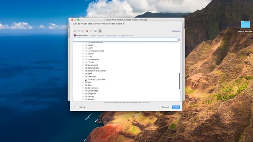Expand the .npm folder
This screenshot has height=142, width=253.
[x=83, y=48]
